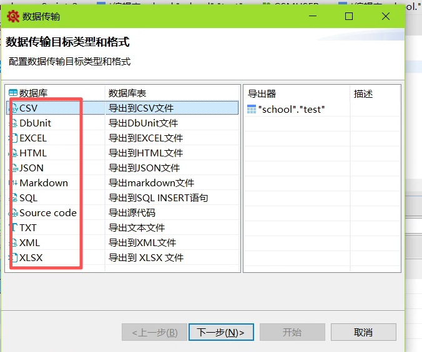The height and width of the screenshot is (352, 422).
Task: Click the 描述 column header
Action: (x=363, y=93)
